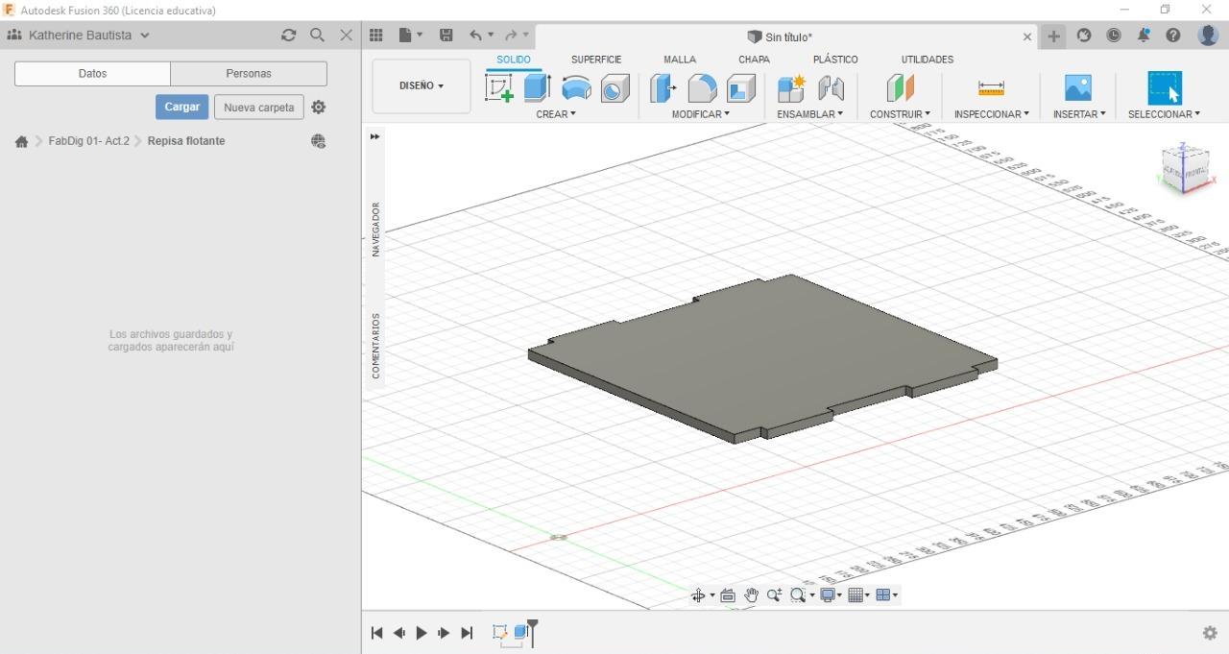Select the Fillet tool

[x=702, y=88]
